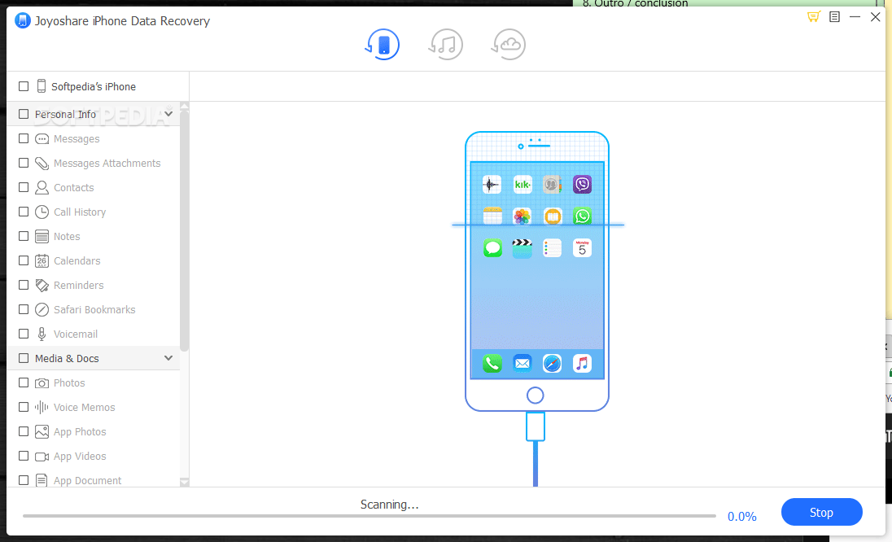
Task: Click the sidebar scroll down arrow
Action: pos(184,483)
